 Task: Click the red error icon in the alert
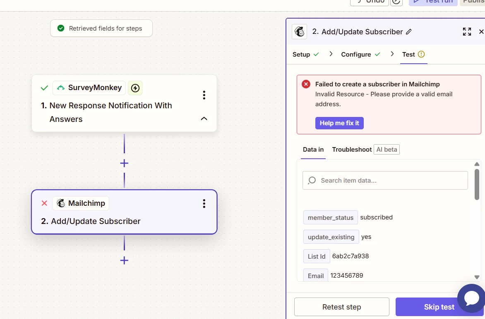click(306, 84)
